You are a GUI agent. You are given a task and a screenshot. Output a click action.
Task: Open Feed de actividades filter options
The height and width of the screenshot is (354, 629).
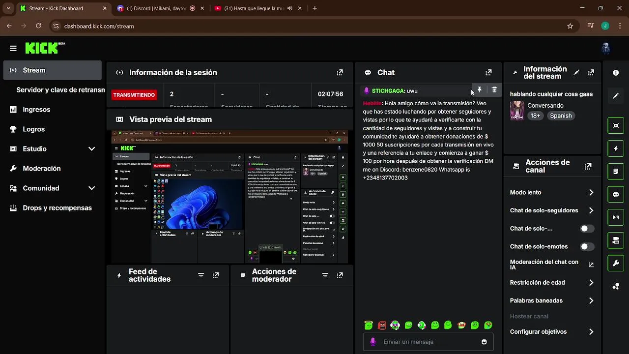201,275
